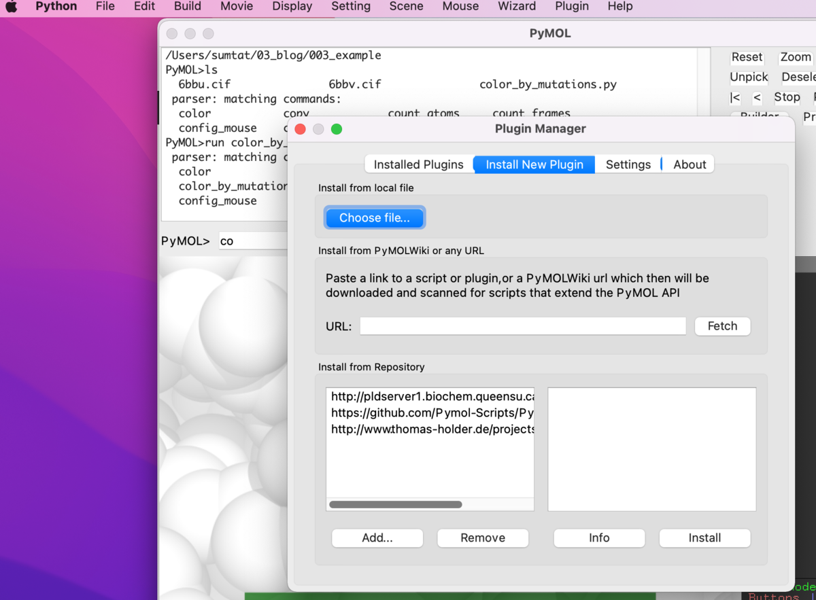
Task: Open the Help menu
Action: (x=620, y=6)
